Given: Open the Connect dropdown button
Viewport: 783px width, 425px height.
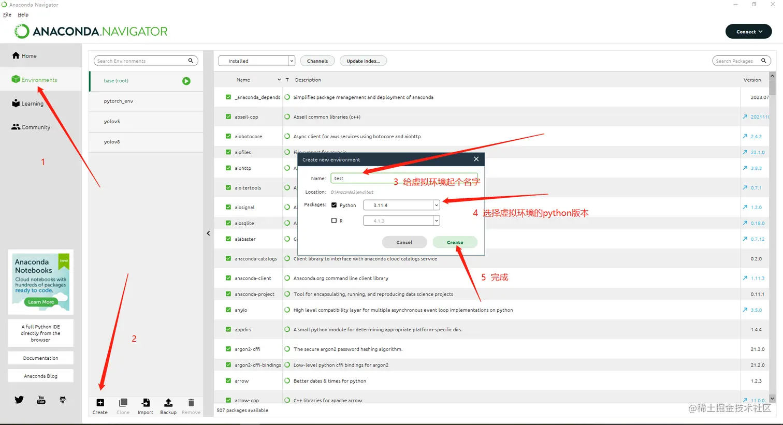Looking at the screenshot, I should [x=749, y=32].
